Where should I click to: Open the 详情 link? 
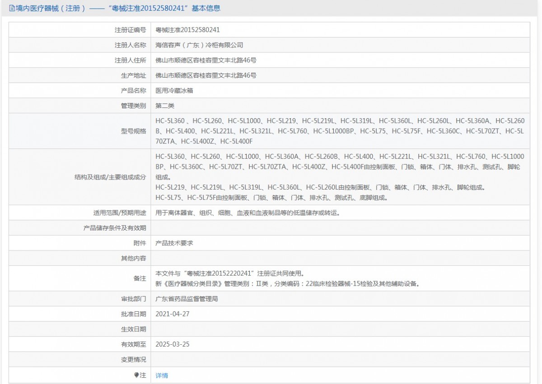162,375
